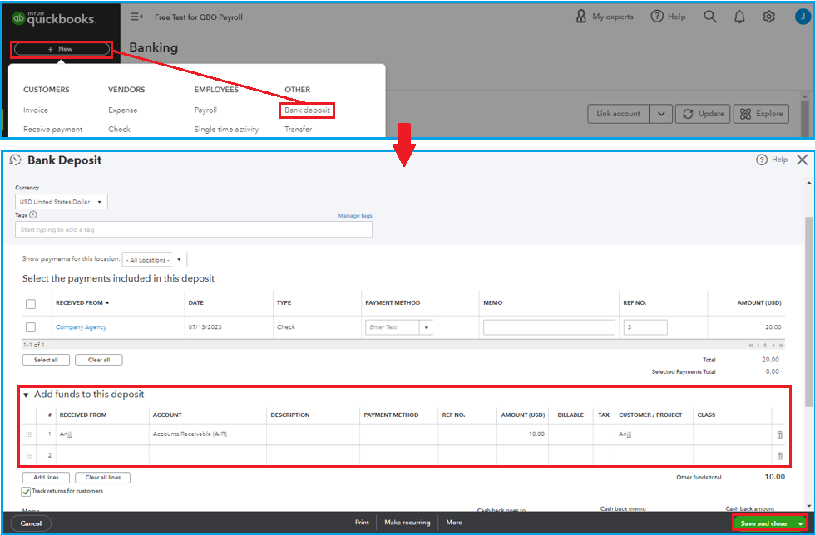Click Accounts Receivable (A/R) cell in line 1
Image resolution: width=815 pixels, height=535 pixels.
[x=207, y=434]
